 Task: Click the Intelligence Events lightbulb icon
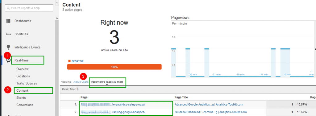[8, 47]
